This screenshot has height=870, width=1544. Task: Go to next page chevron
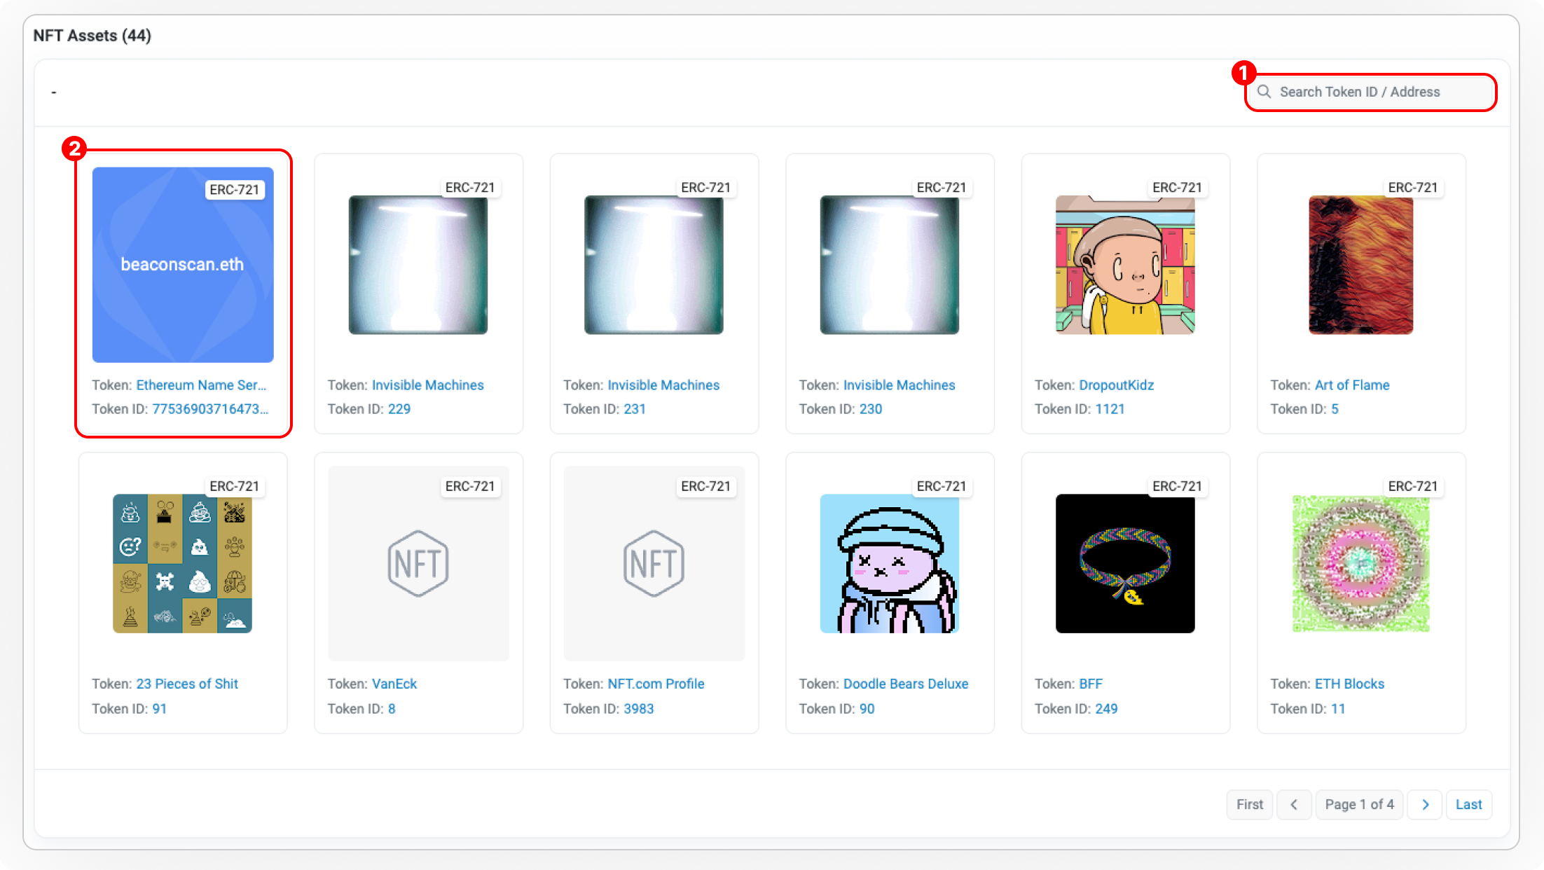coord(1425,804)
